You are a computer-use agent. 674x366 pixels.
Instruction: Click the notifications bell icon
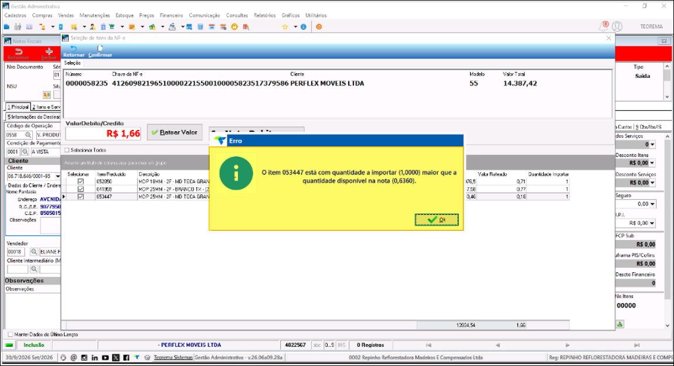[604, 26]
